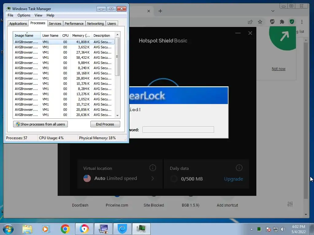Select the AVGBrowser row using 58,432 K
The image size is (314, 235).
[64, 58]
